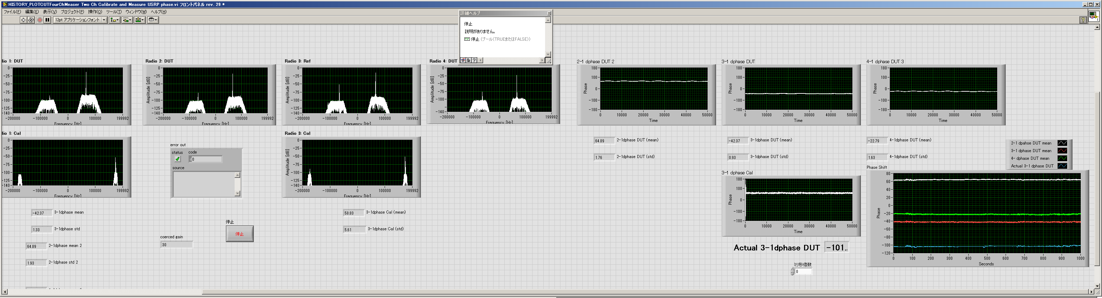Screen dimensions: 1102x298
Task: Click the Radio 4: DUT spectrum graph
Action: click(x=499, y=90)
